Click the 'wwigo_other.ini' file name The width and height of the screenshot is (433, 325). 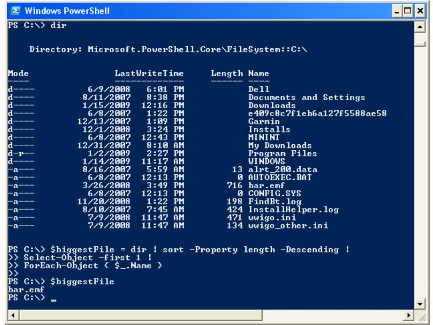click(x=288, y=226)
